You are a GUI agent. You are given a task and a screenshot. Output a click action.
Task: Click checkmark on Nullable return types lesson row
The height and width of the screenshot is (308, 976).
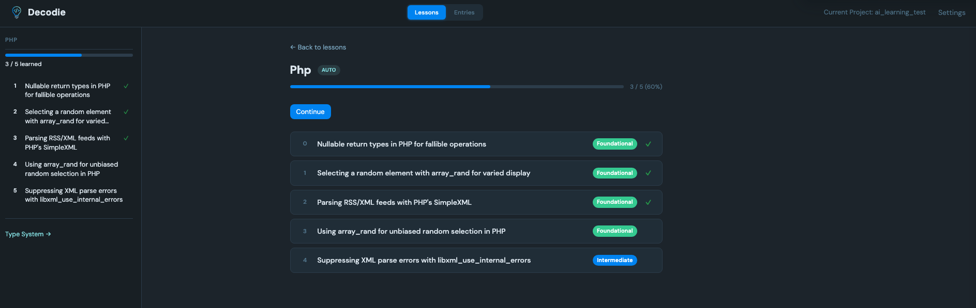(x=648, y=144)
